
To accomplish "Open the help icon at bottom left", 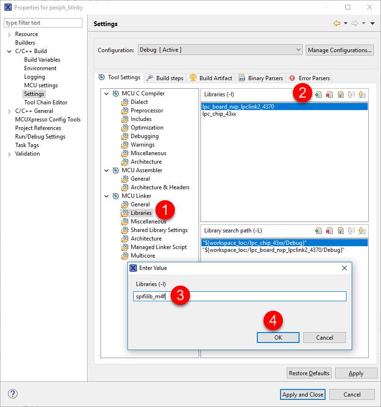I will tap(12, 394).
